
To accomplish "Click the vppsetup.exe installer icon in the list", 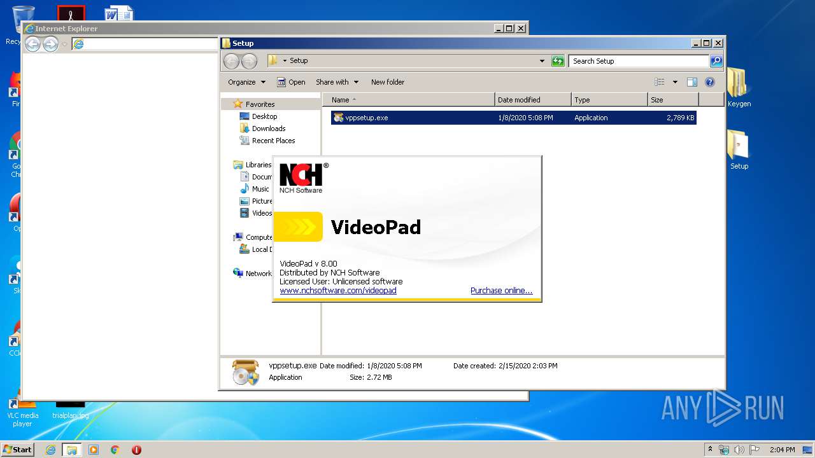I will (338, 118).
